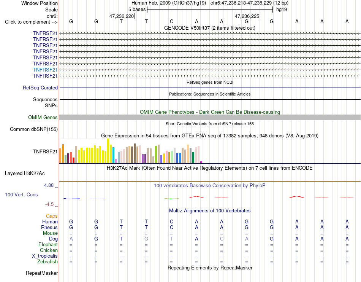Select the Human alignment row label
The image size is (361, 282).
pyautogui.click(x=50, y=221)
